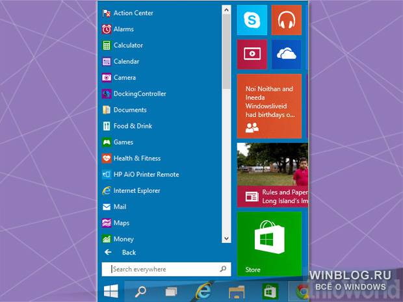Click the taskbar search magnifier

(x=140, y=292)
